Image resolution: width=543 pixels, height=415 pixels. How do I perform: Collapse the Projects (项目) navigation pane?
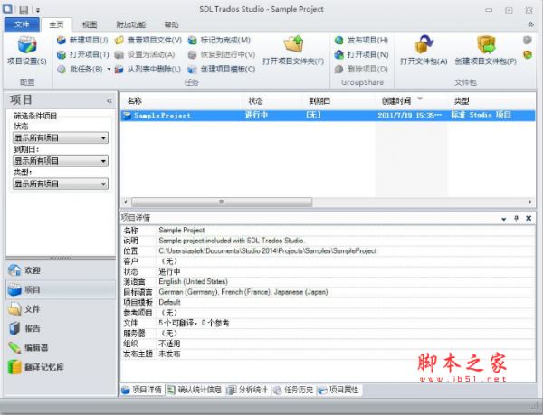(x=110, y=101)
